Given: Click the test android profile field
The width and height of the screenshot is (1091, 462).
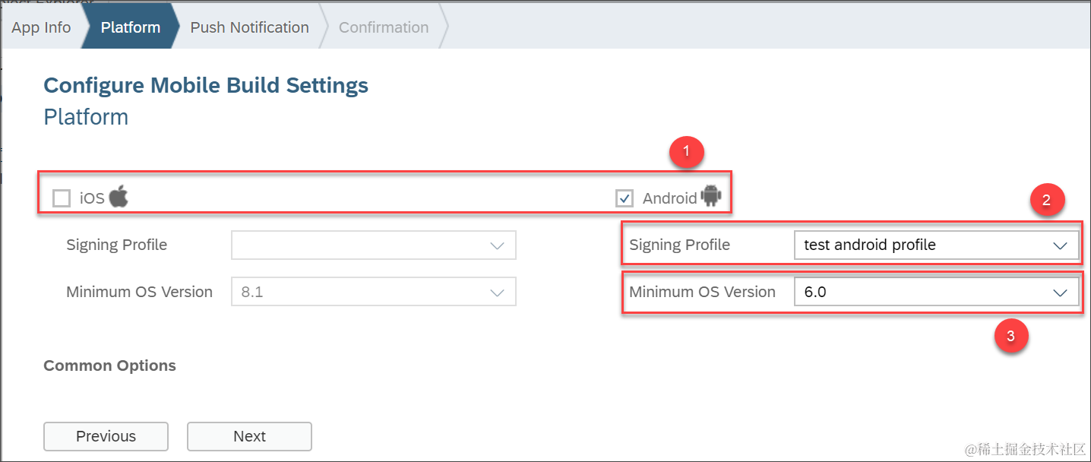Looking at the screenshot, I should pyautogui.click(x=912, y=245).
